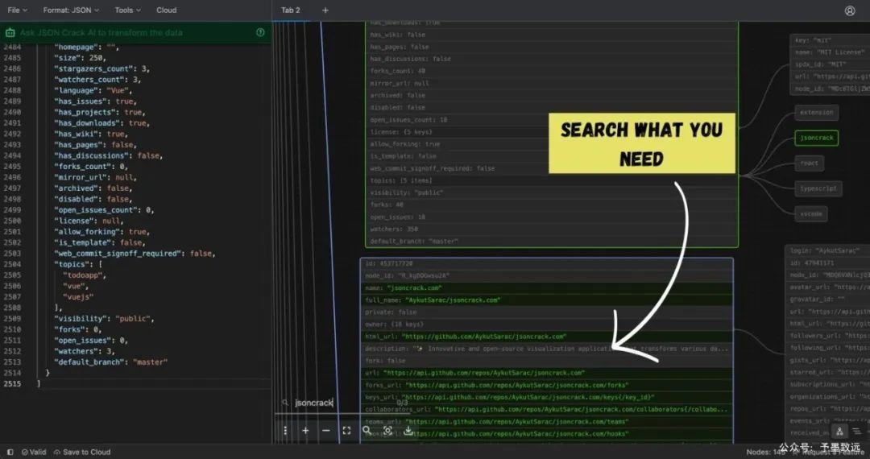Click the Valid status indicator
This screenshot has height=459, width=870.
tap(34, 453)
